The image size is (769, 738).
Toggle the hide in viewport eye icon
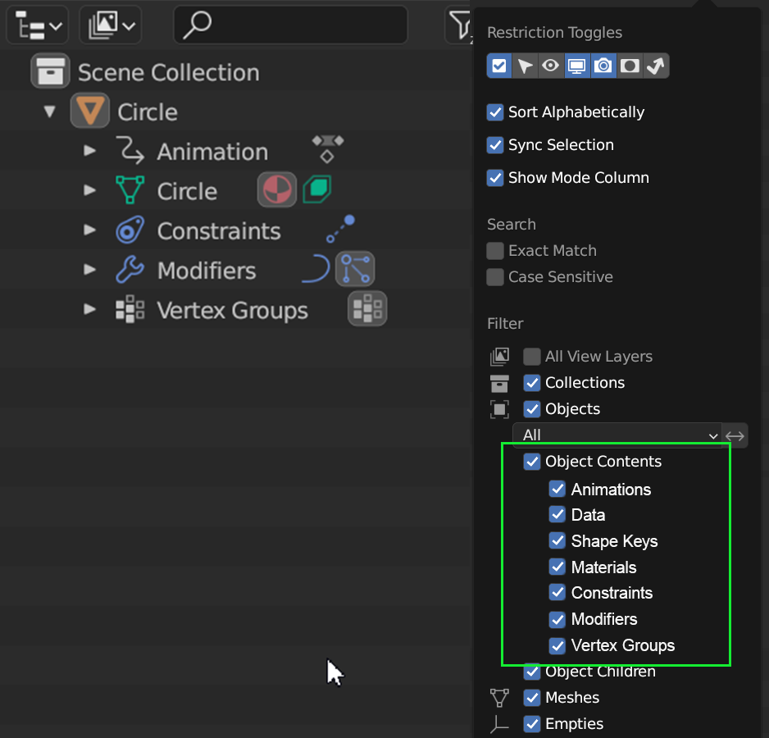pyautogui.click(x=551, y=66)
